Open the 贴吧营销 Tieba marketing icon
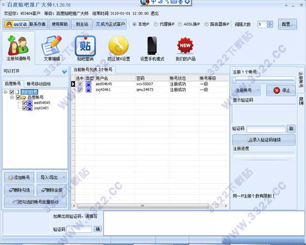Viewport: 306px width, 245px height. coord(85,48)
